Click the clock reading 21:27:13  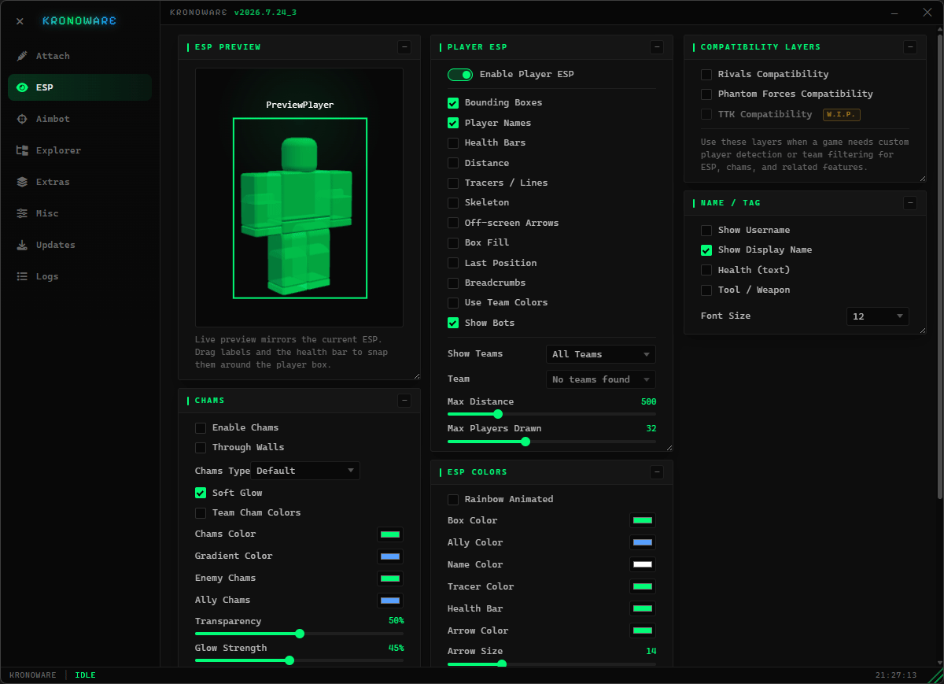coord(896,675)
